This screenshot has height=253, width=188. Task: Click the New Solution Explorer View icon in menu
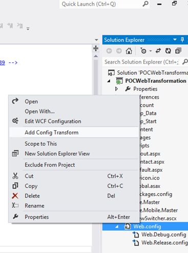point(15,153)
